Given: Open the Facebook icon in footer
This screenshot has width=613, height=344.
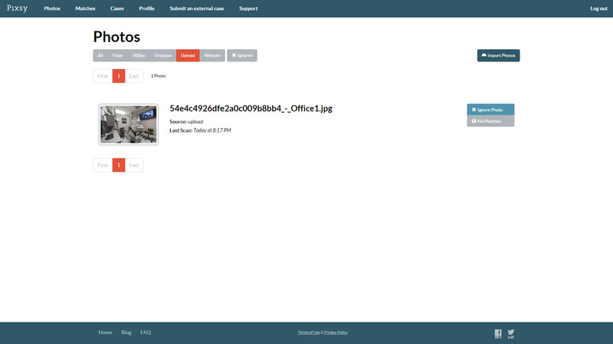Looking at the screenshot, I should pos(497,333).
